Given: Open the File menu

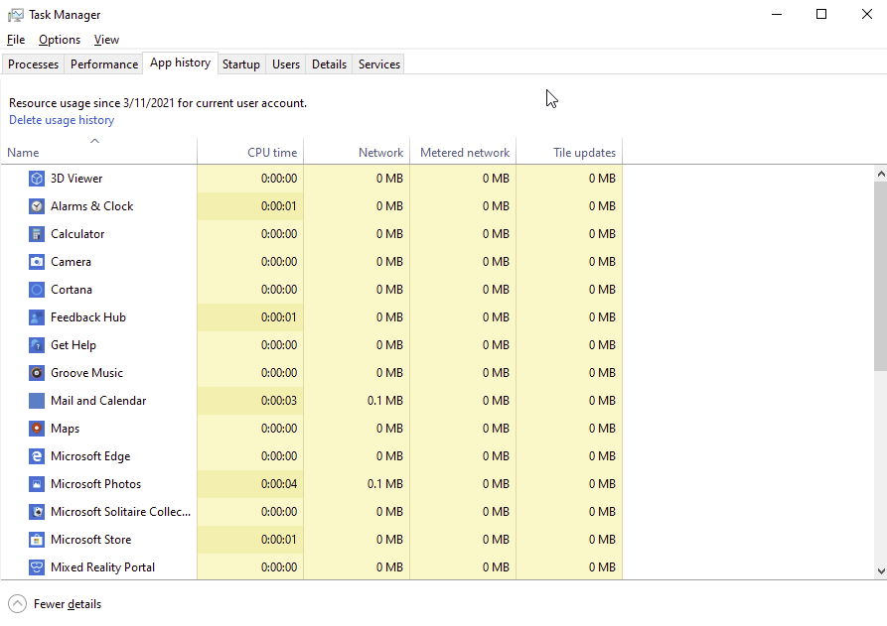Looking at the screenshot, I should (16, 40).
